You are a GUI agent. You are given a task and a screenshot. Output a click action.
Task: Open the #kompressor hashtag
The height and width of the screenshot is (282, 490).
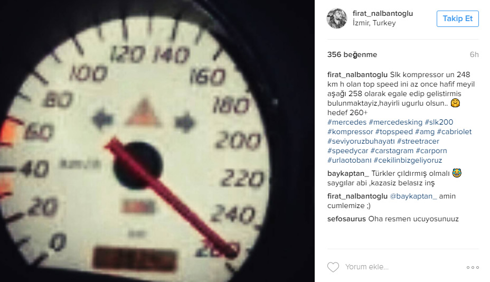coord(350,131)
